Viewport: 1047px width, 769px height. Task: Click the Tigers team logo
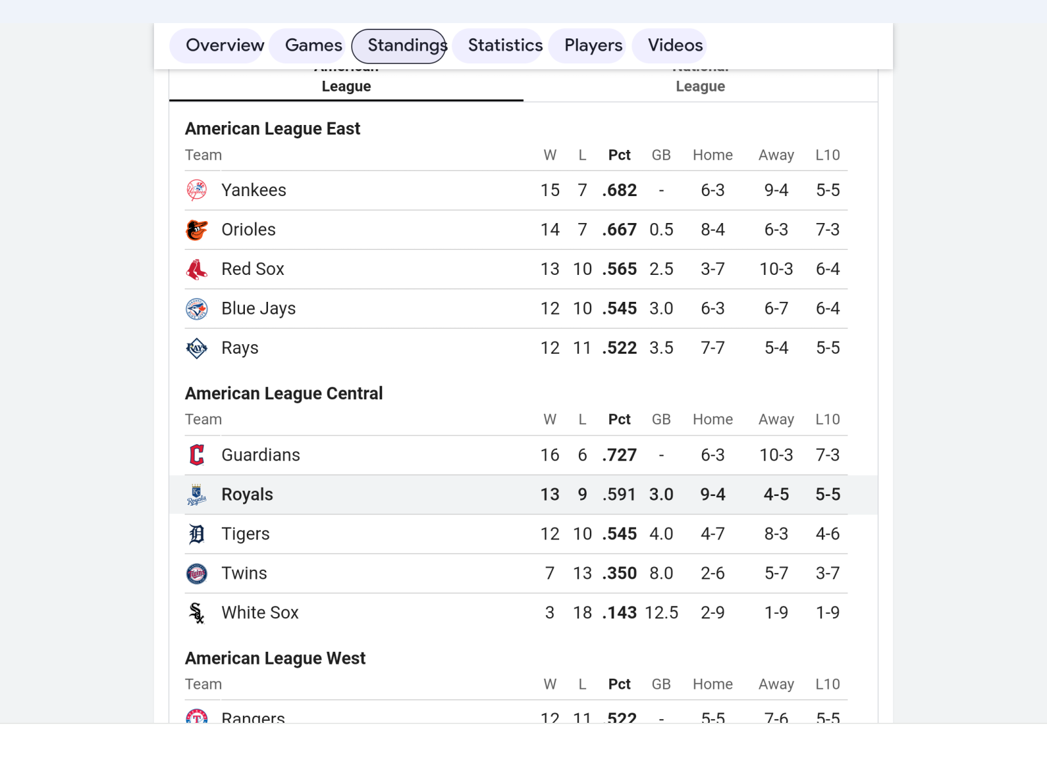pos(197,534)
